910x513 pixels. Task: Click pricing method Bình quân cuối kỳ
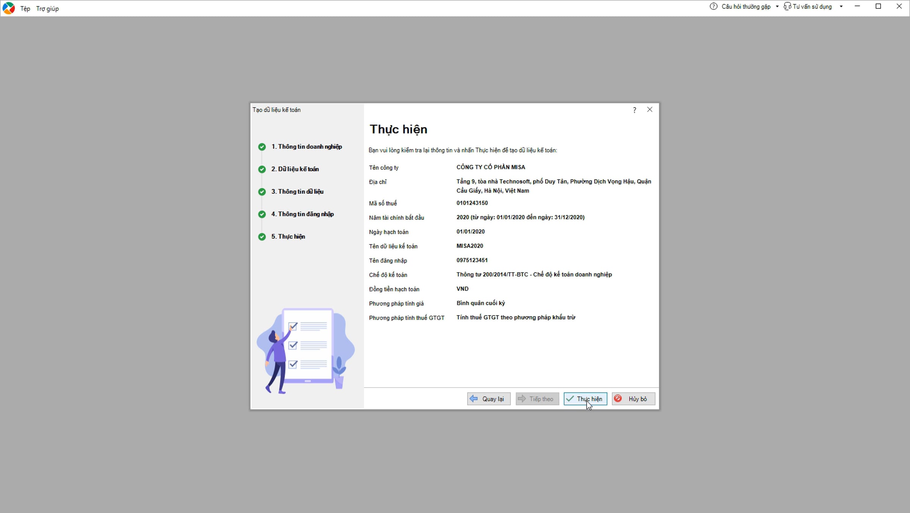click(x=481, y=303)
